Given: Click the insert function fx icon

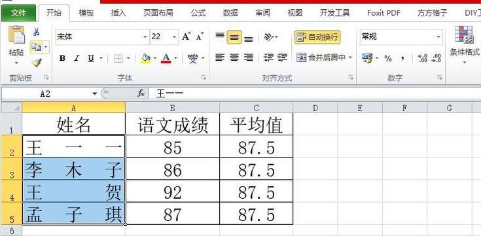Looking at the screenshot, I should [141, 93].
